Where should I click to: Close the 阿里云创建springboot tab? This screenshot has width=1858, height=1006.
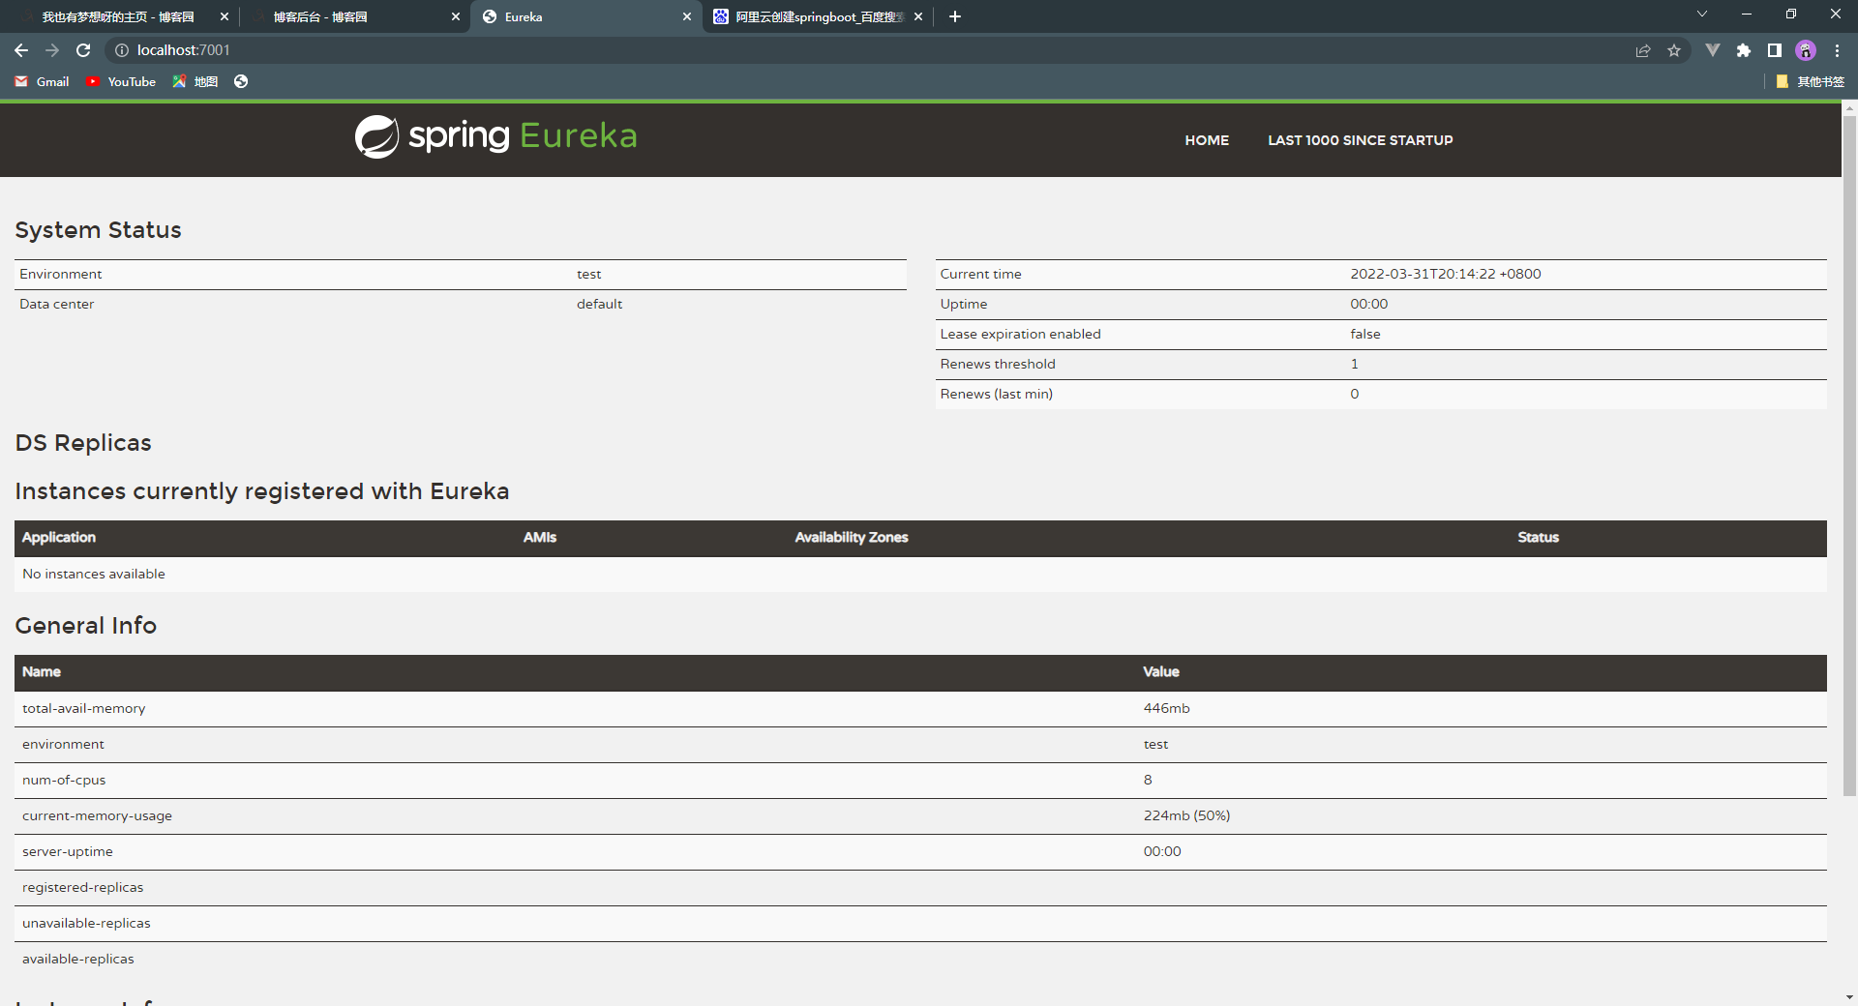[918, 16]
